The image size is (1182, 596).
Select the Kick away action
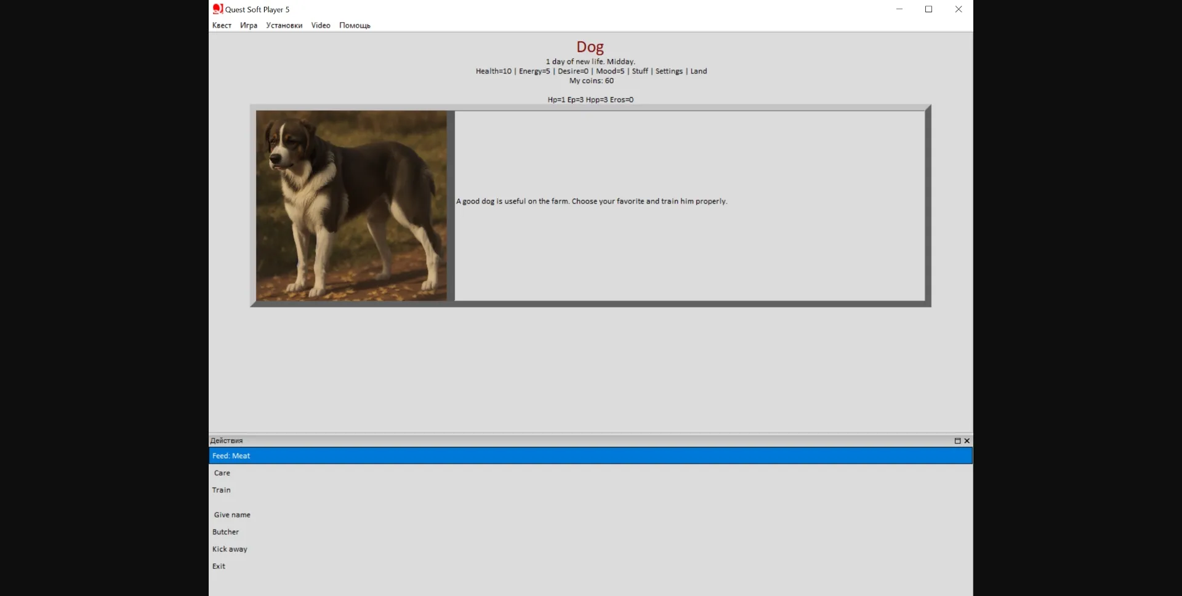pyautogui.click(x=230, y=549)
